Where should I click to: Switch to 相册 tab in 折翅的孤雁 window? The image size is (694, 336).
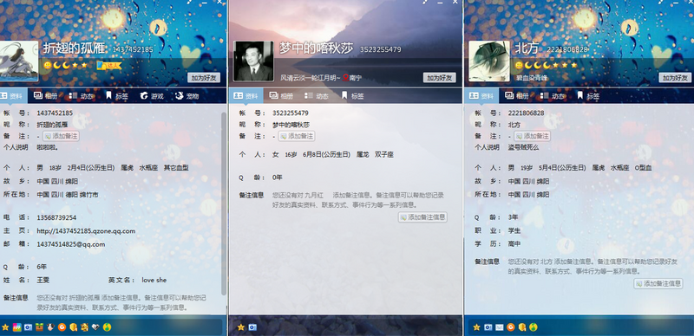(46, 95)
